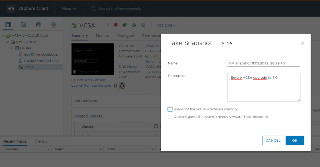Click the snapshot Name input field
This screenshot has width=320, height=167.
tap(264, 63)
